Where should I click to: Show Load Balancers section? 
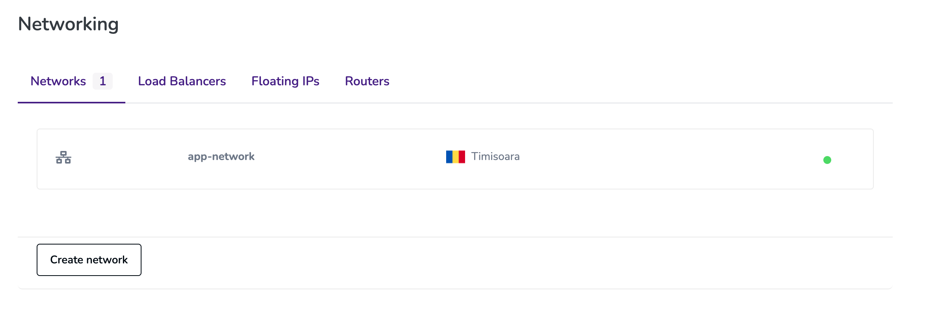182,81
